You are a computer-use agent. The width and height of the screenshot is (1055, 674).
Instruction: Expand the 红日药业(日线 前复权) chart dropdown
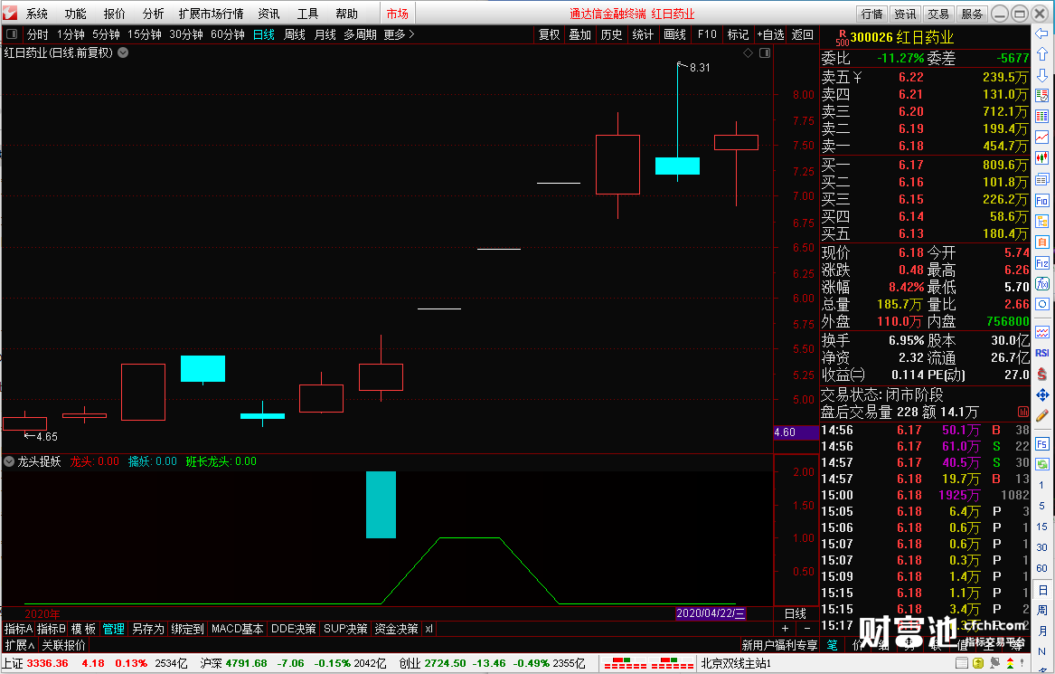pos(123,52)
